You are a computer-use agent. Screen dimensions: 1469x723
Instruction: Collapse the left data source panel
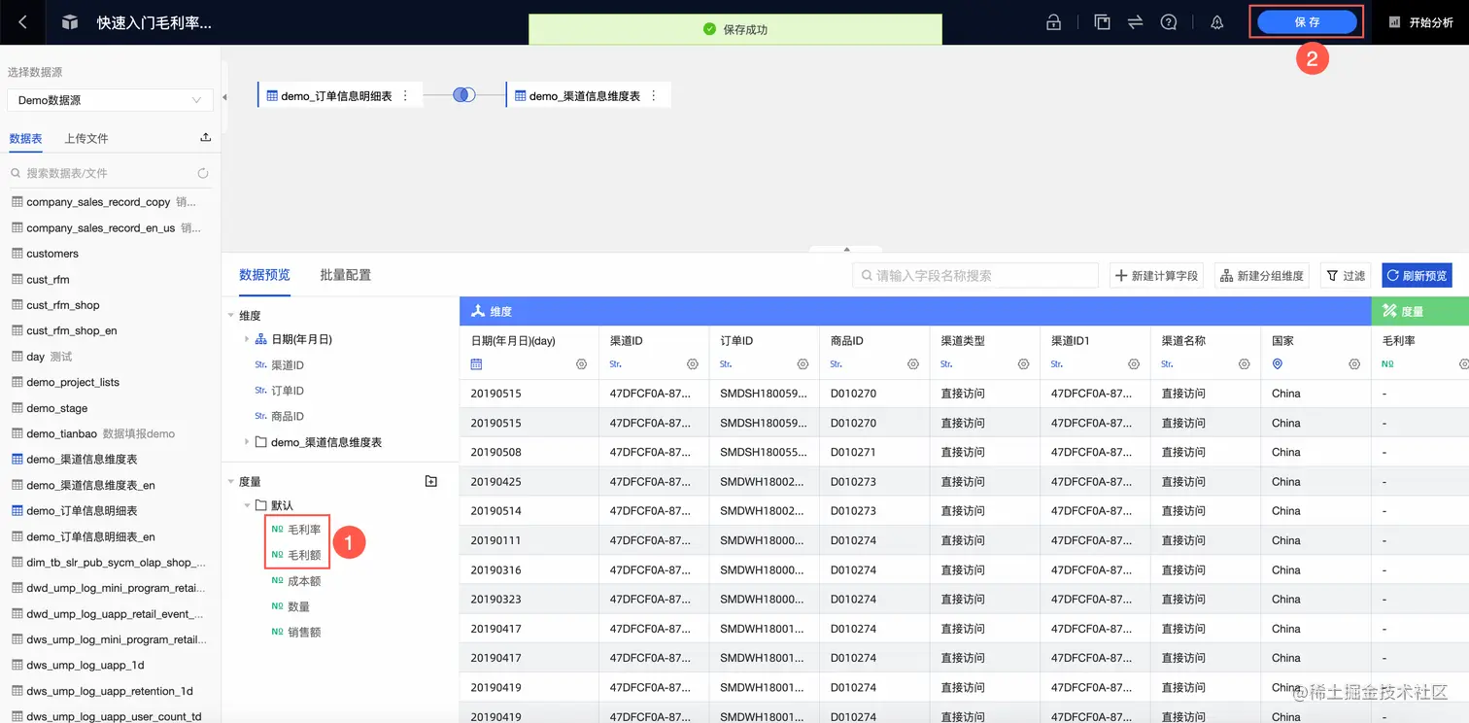tap(224, 97)
